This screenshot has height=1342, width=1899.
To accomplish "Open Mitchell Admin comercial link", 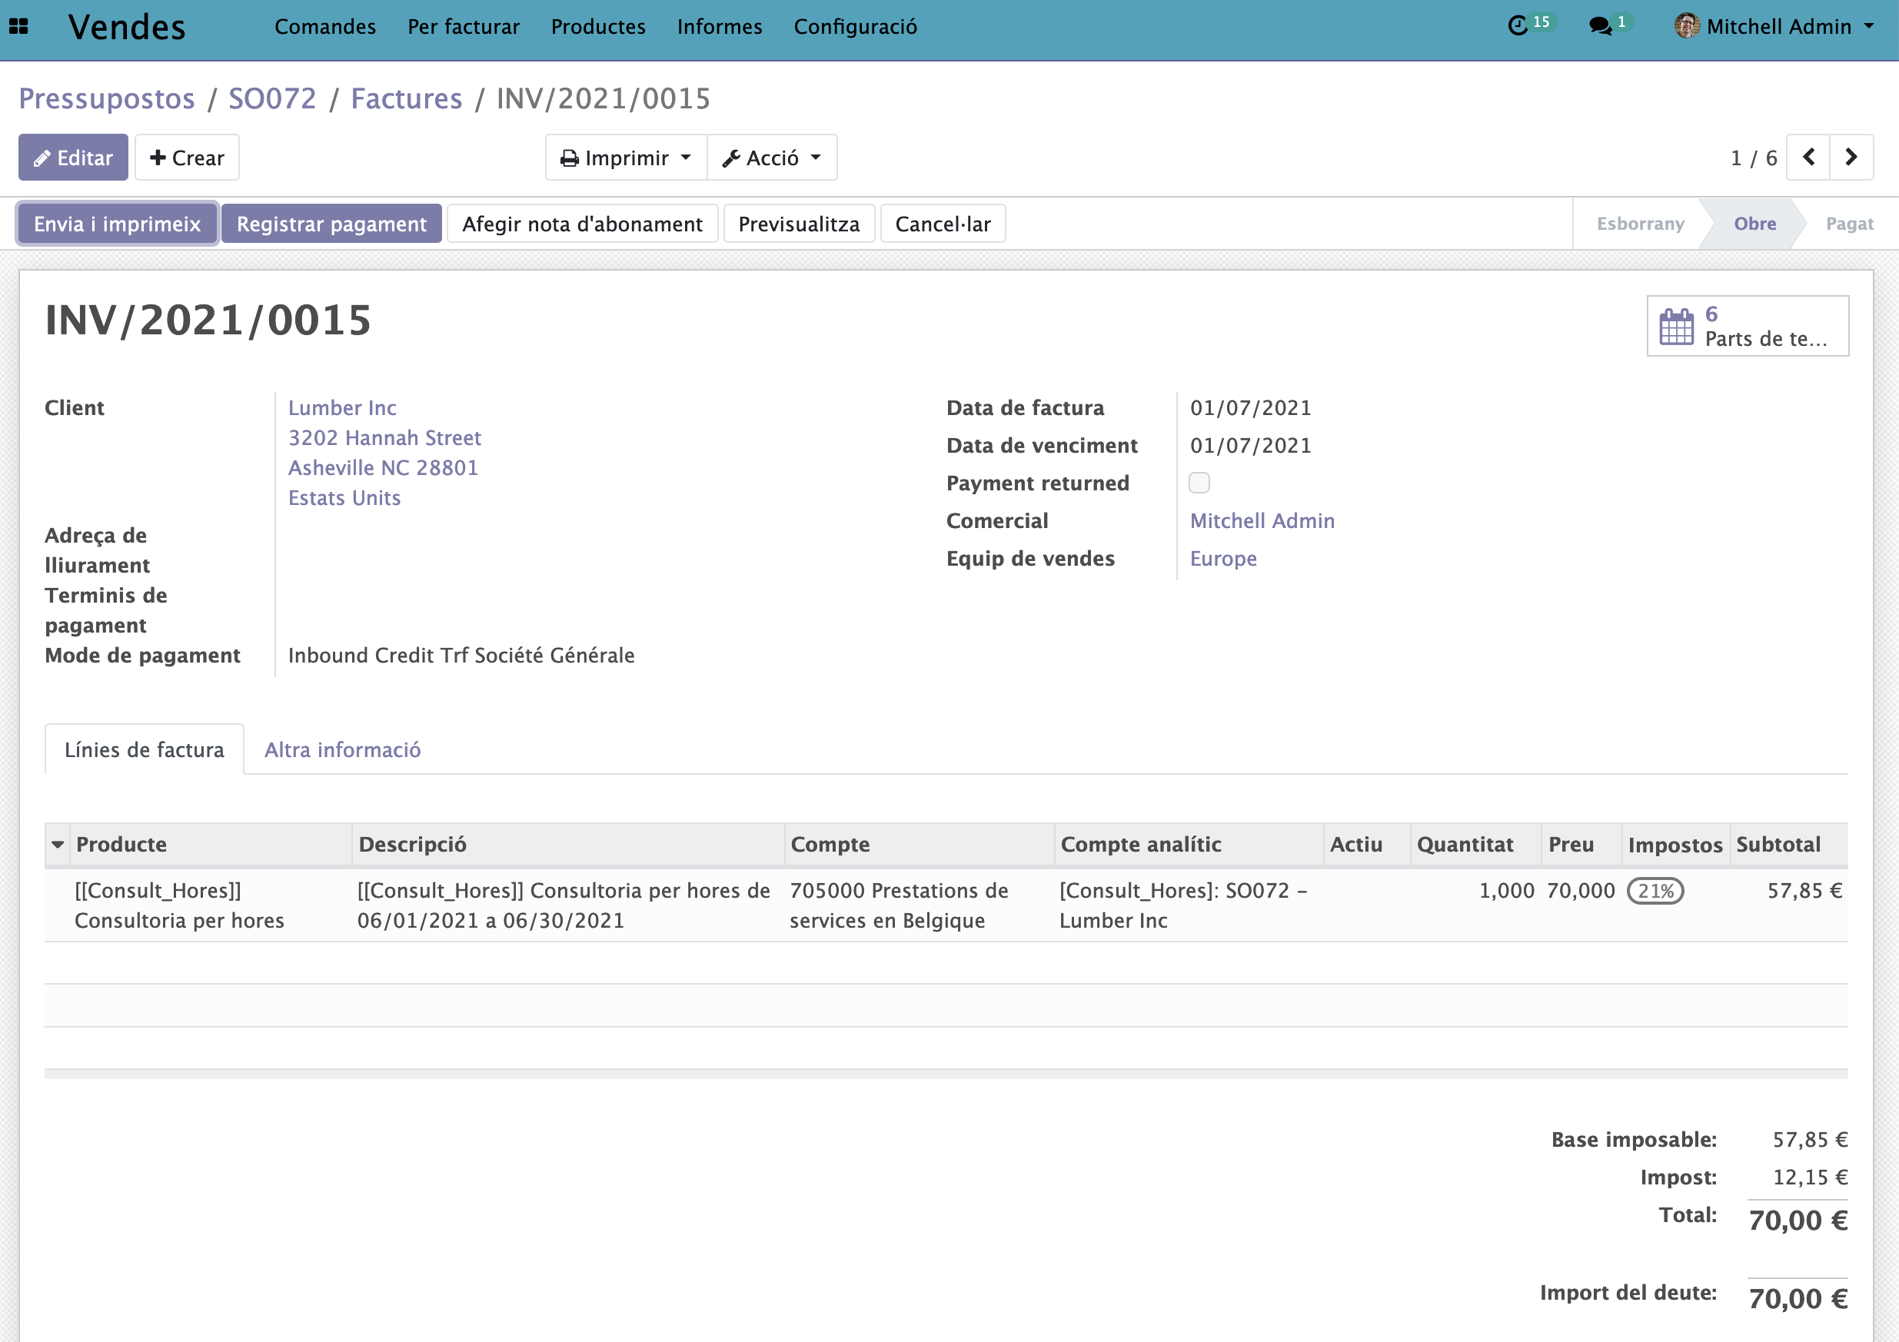I will coord(1262,521).
